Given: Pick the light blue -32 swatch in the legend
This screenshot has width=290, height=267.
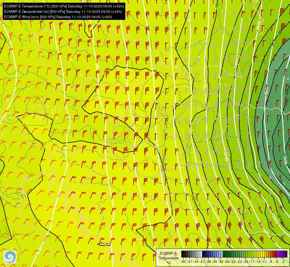Looking at the screenshot, I should [x=222, y=254].
